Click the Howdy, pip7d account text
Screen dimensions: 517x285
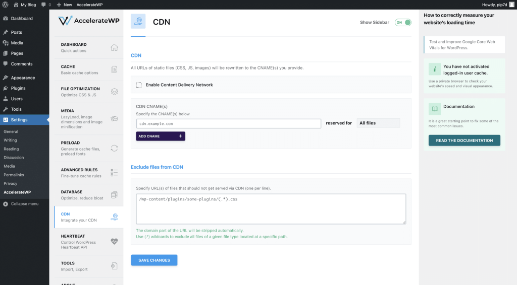494,5
